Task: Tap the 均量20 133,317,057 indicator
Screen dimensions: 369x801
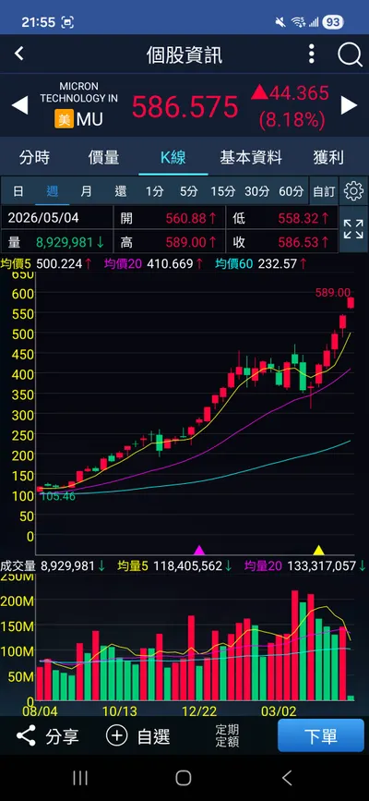Action: [305, 565]
